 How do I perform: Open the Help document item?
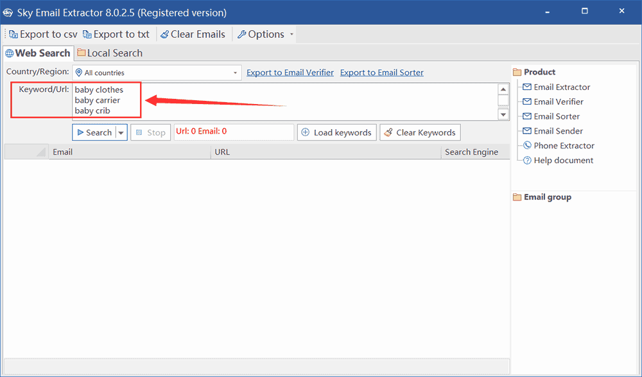click(563, 161)
